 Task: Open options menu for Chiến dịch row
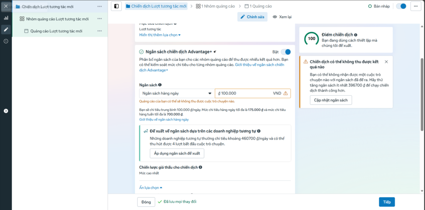pos(100,7)
